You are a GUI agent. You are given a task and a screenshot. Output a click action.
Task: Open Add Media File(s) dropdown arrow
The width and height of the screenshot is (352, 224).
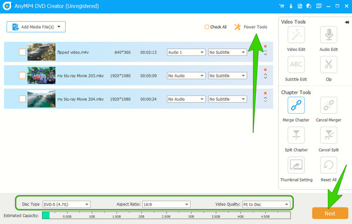click(x=59, y=27)
